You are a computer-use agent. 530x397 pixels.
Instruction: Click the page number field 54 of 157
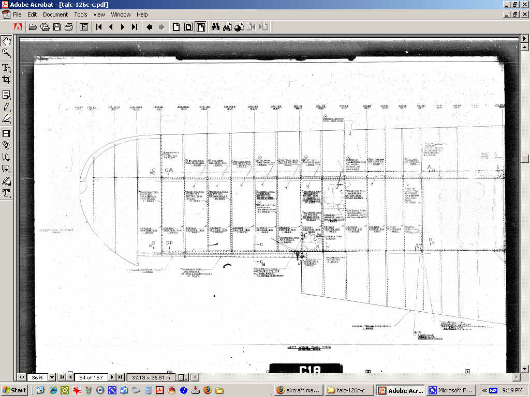91,377
